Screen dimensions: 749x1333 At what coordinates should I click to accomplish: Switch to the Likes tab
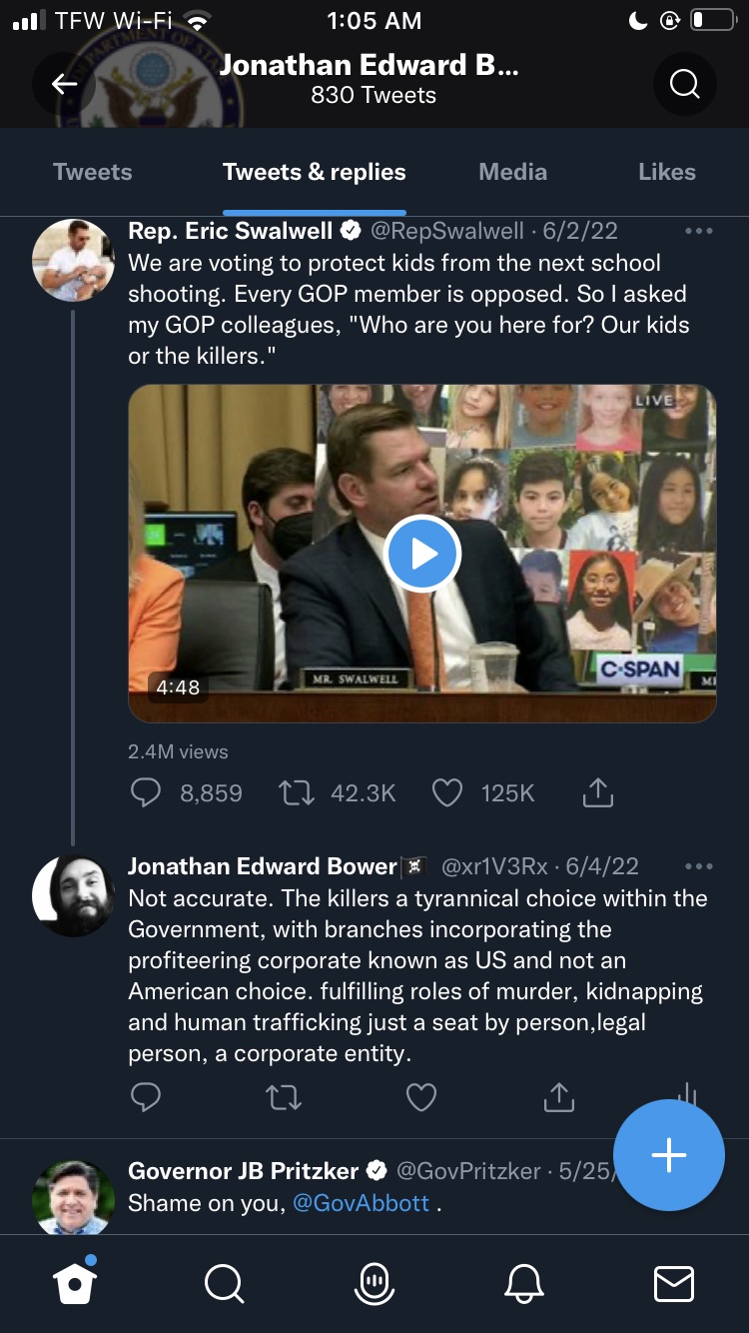[x=666, y=172]
